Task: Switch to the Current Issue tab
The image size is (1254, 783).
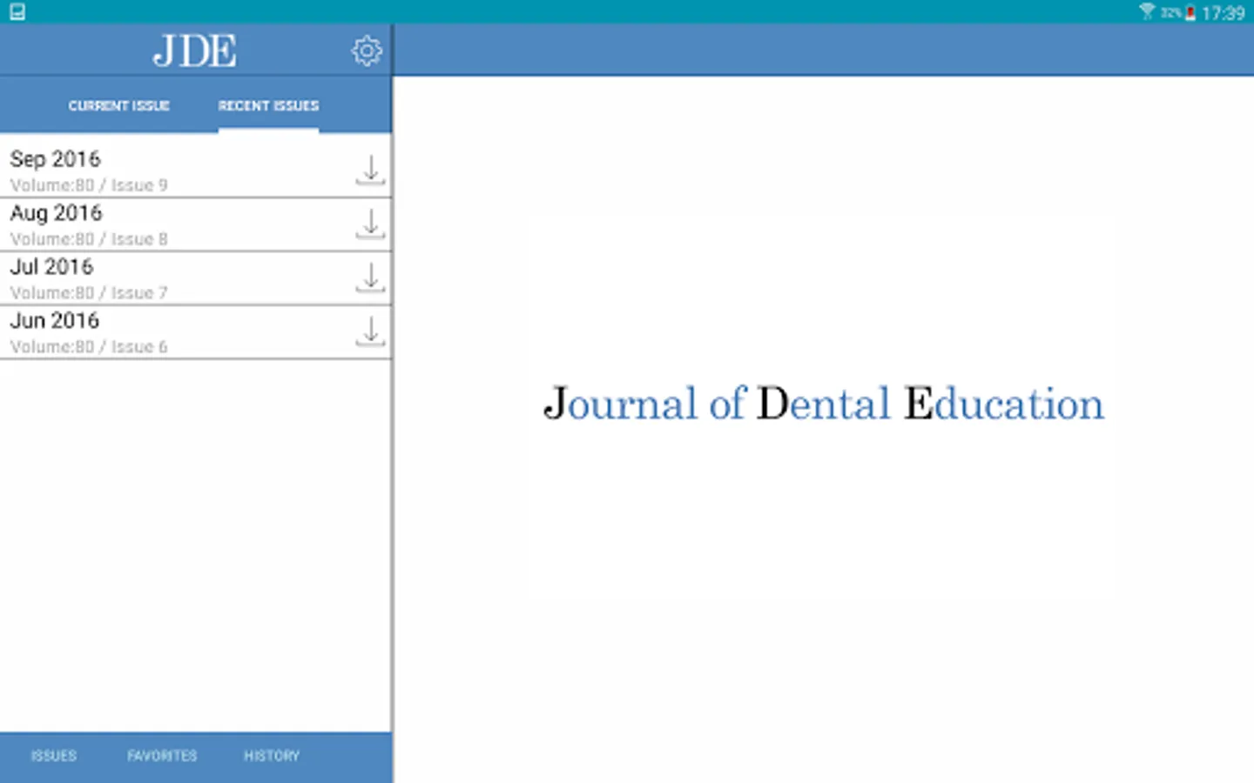Action: coord(119,105)
